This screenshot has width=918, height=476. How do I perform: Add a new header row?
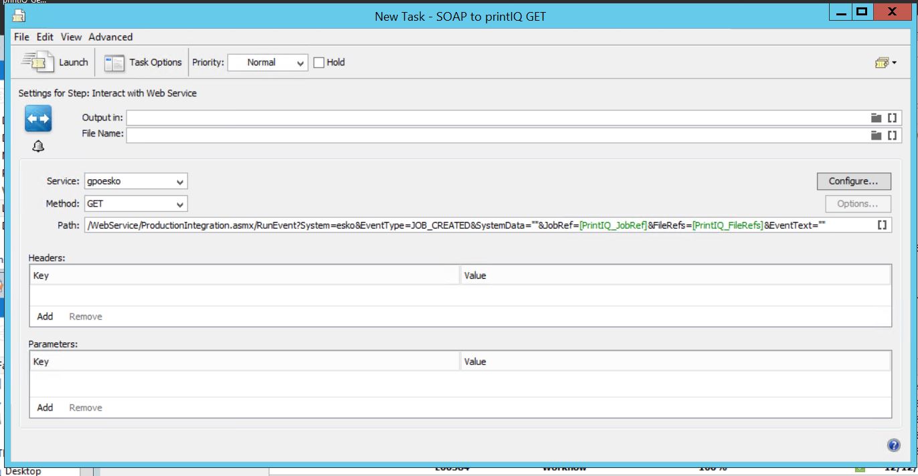coord(45,316)
